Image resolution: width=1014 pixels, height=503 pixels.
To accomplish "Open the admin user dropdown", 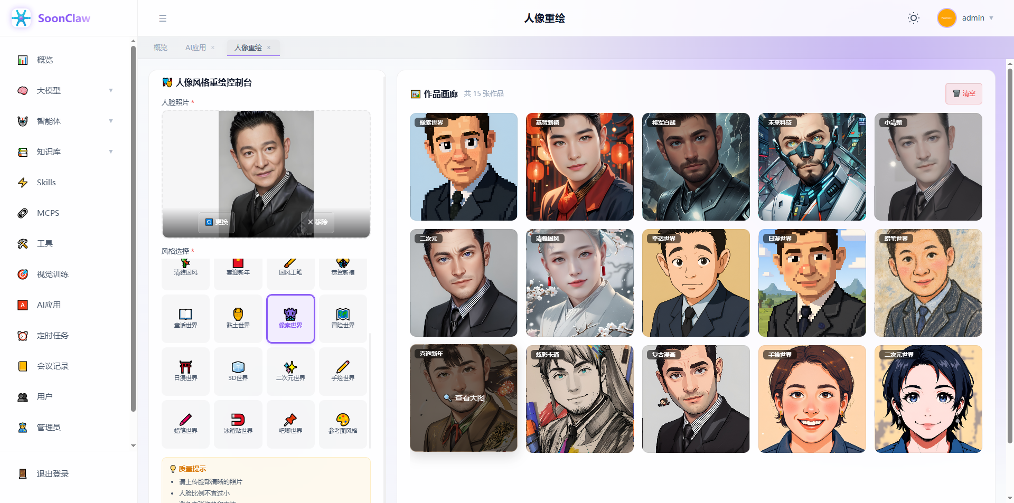I will [x=966, y=18].
